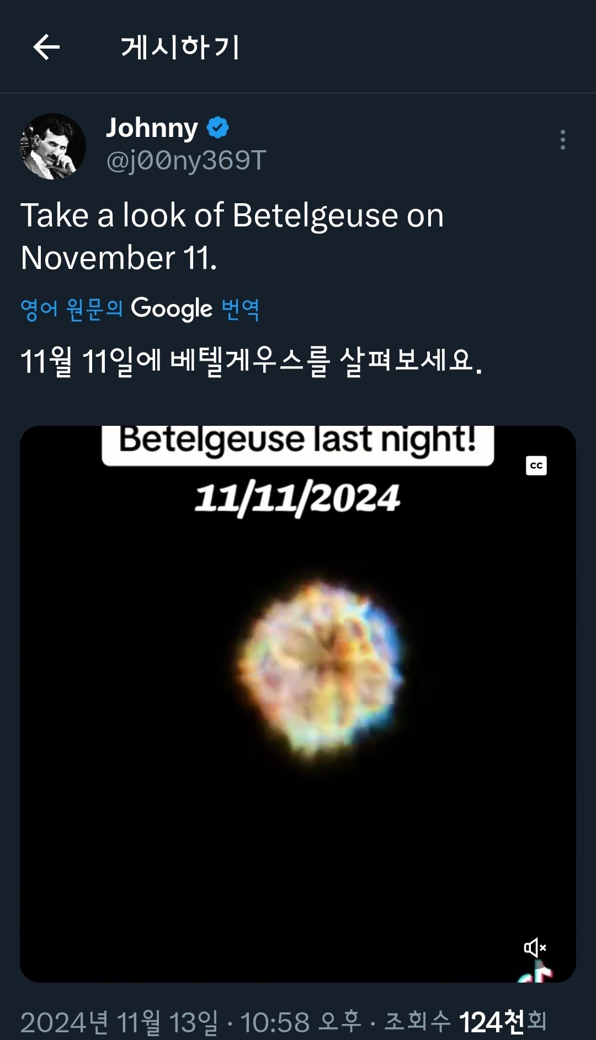
Task: Tap the 조회수 124천회 view count
Action: [x=466, y=1022]
